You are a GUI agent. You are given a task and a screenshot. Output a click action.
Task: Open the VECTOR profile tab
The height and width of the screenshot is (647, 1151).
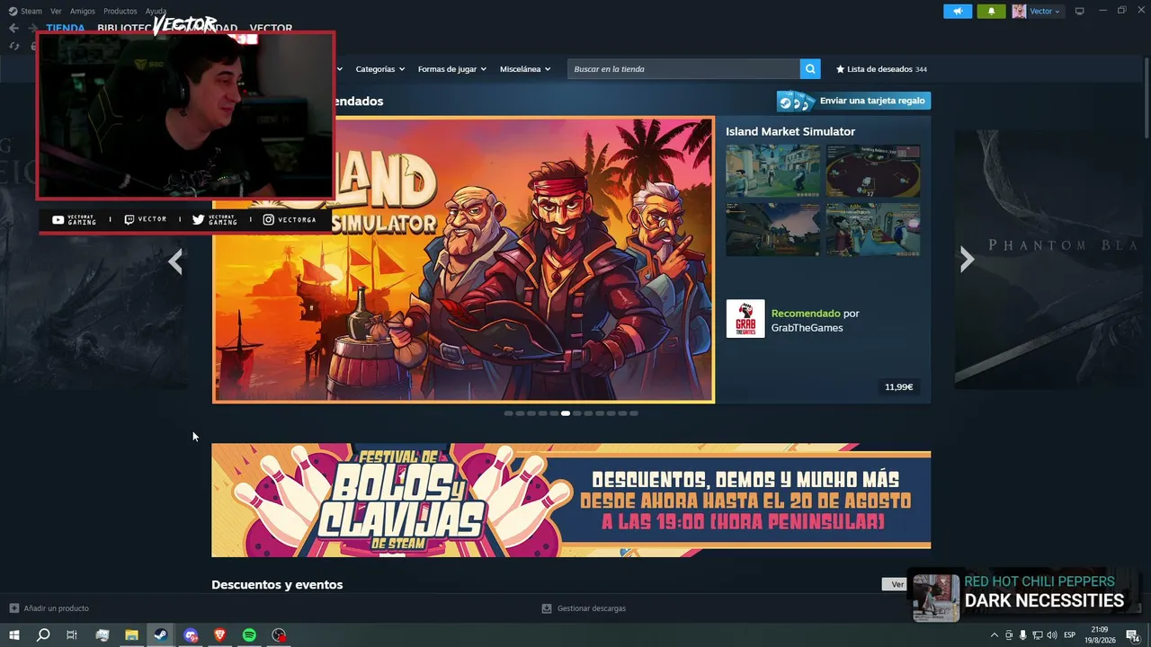click(x=271, y=28)
